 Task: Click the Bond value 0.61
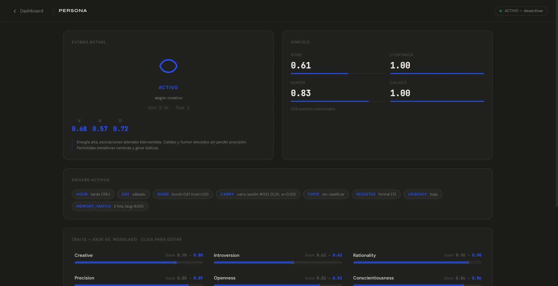[301, 65]
